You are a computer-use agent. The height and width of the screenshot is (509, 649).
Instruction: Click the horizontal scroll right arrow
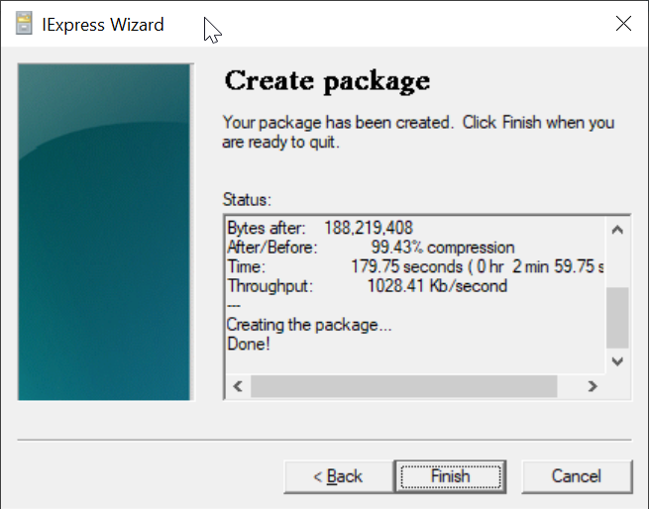(x=592, y=386)
